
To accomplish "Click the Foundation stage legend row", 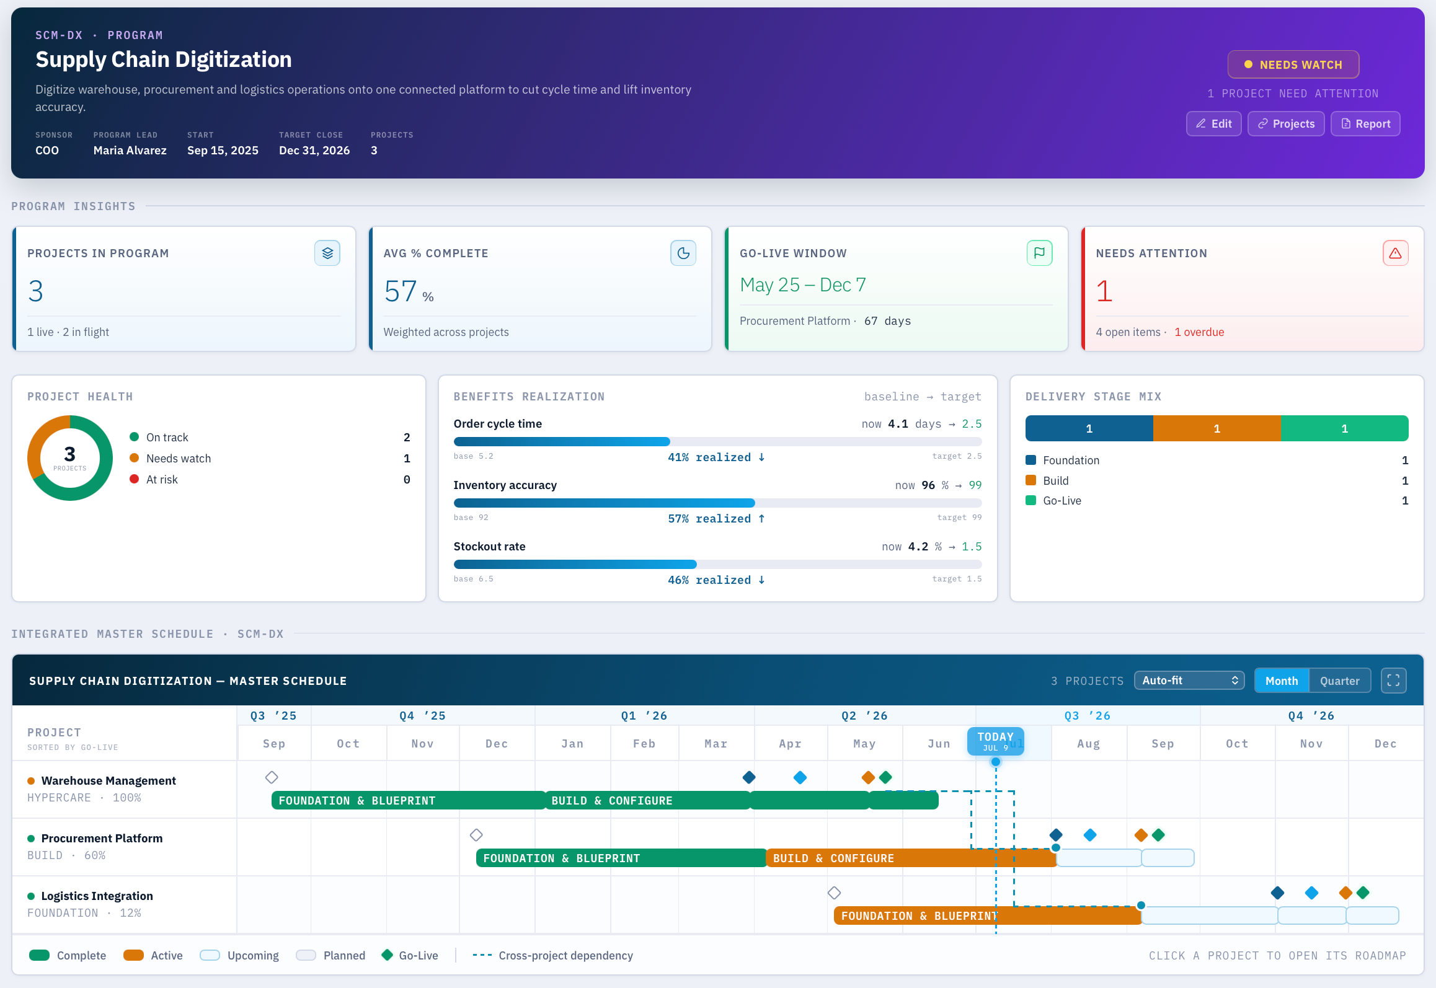I will coord(1217,460).
